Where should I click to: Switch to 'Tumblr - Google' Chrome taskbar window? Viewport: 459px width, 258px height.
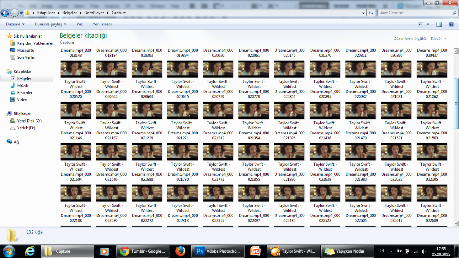click(143, 251)
